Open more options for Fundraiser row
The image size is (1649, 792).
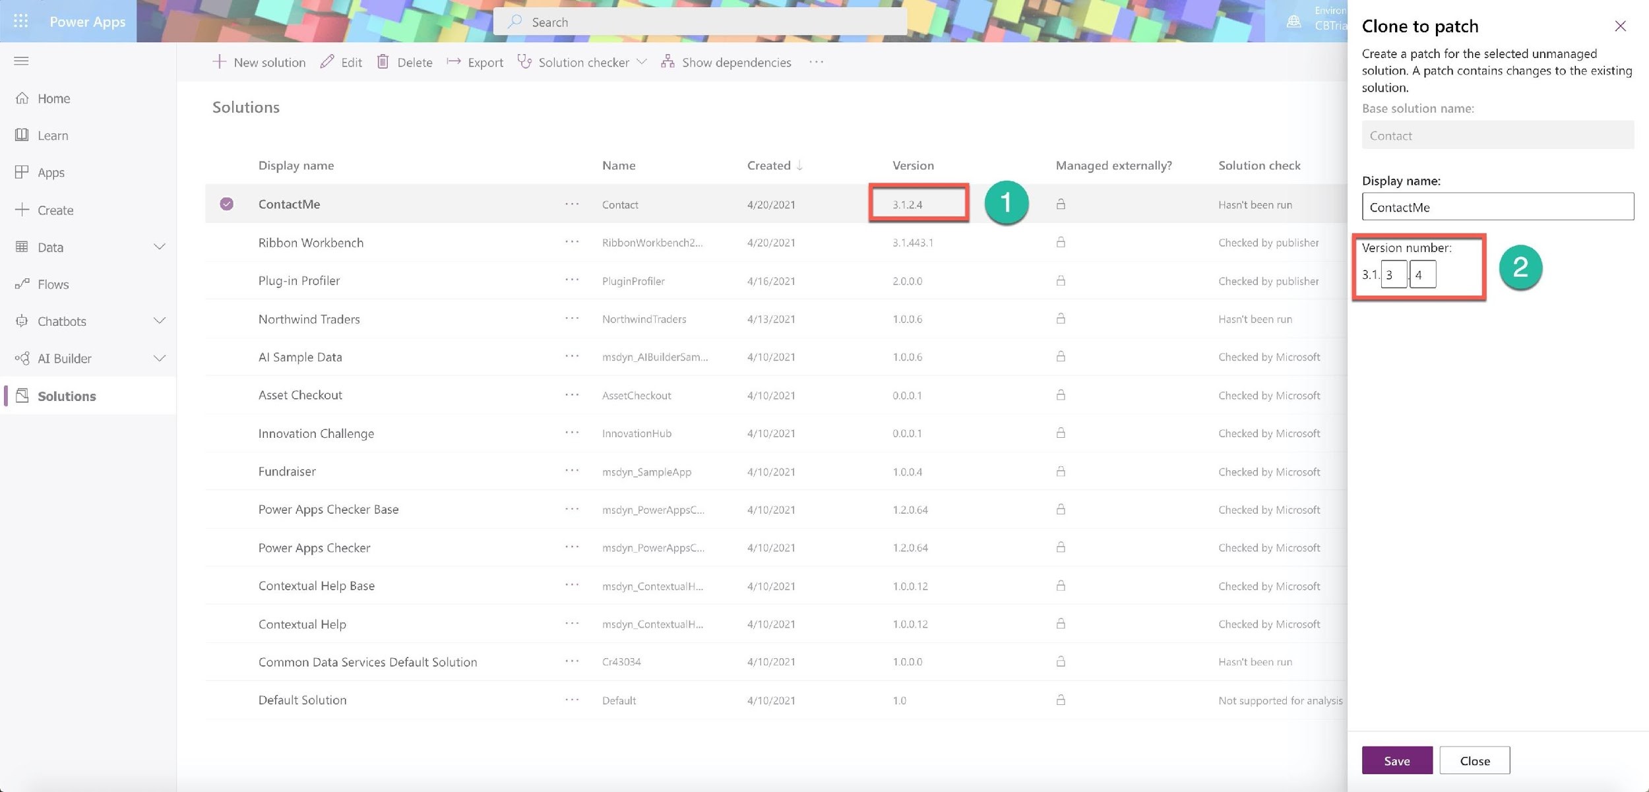point(572,471)
